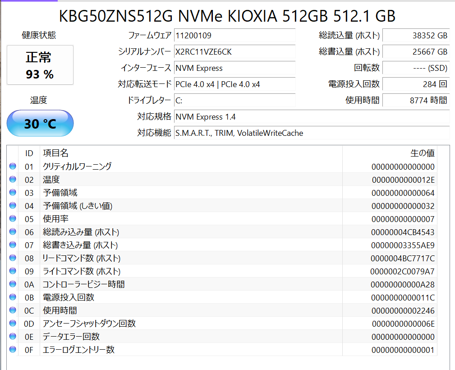
Task: Click the 使用時間 field showing 8774 時間
Action: 416,100
